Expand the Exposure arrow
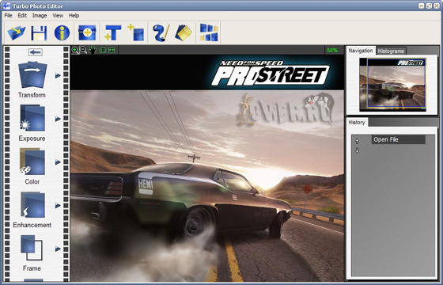The image size is (443, 285). pyautogui.click(x=58, y=119)
